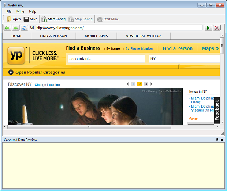This screenshot has width=227, height=191.
Task: Click the Maps & link
Action: pyautogui.click(x=211, y=48)
